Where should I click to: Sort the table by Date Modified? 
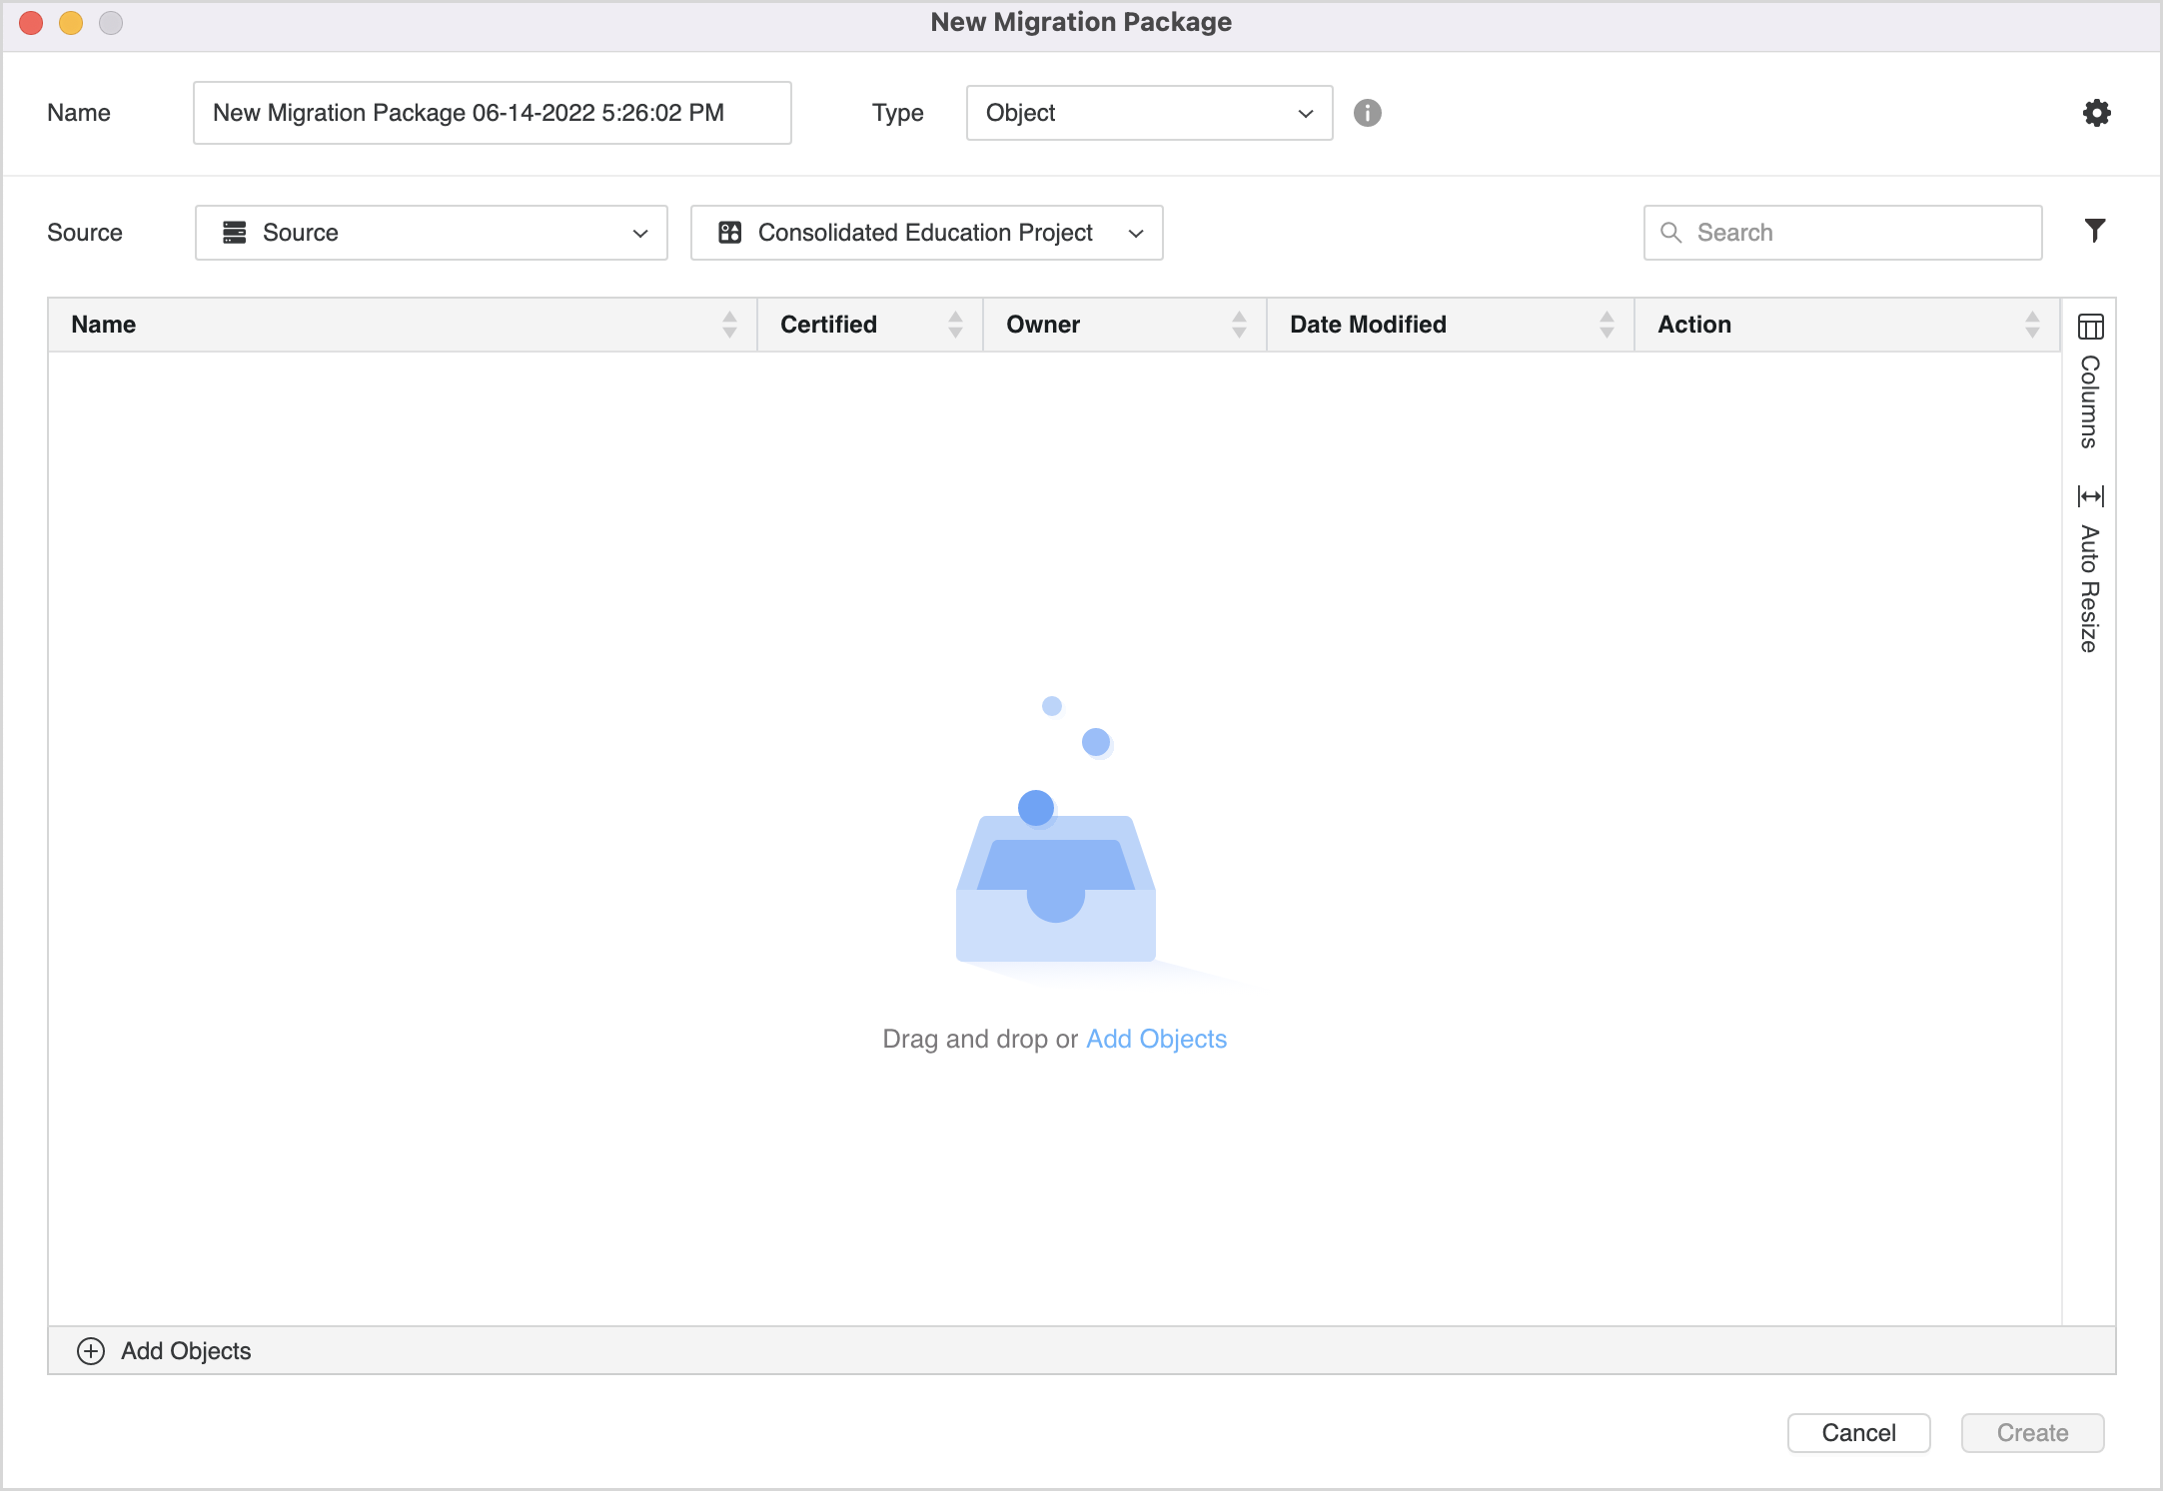click(1607, 325)
